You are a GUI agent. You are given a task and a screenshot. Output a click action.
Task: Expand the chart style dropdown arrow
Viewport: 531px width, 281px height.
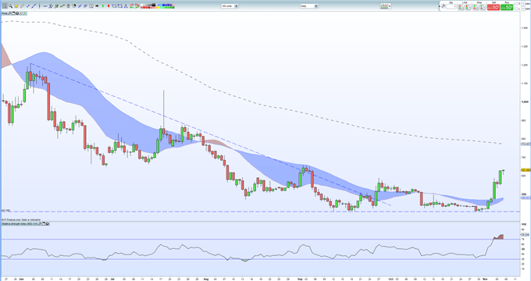tap(390, 6)
